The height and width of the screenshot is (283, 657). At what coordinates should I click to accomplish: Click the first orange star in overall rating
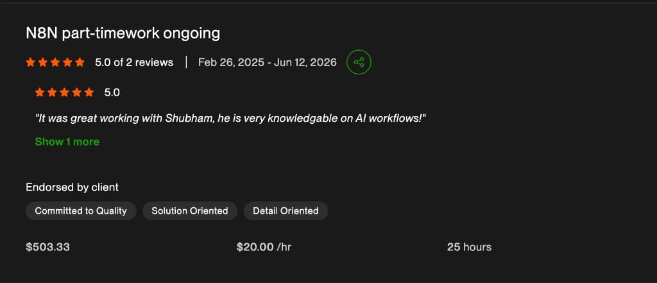31,62
